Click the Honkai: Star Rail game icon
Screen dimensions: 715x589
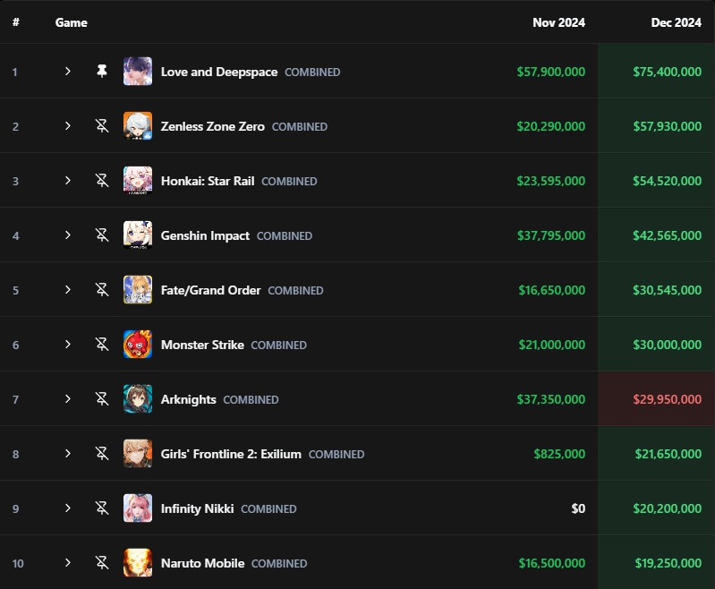pyautogui.click(x=138, y=181)
